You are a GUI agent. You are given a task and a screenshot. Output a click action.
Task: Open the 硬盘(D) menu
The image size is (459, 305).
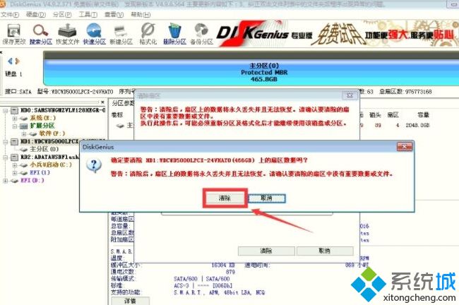click(x=36, y=14)
